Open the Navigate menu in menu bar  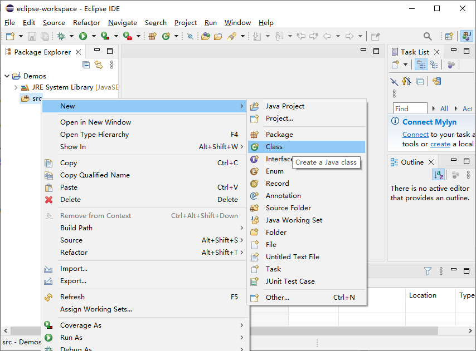point(122,23)
